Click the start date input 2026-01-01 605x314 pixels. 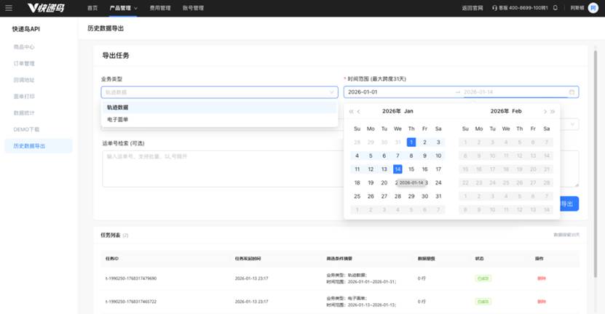[397, 92]
